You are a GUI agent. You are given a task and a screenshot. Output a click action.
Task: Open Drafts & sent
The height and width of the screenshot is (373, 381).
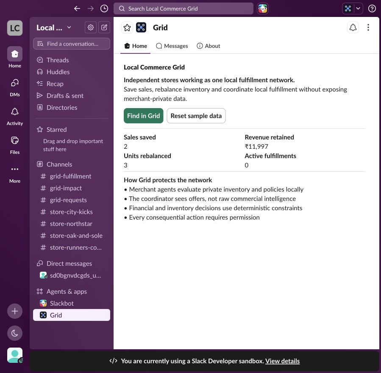pos(72,96)
